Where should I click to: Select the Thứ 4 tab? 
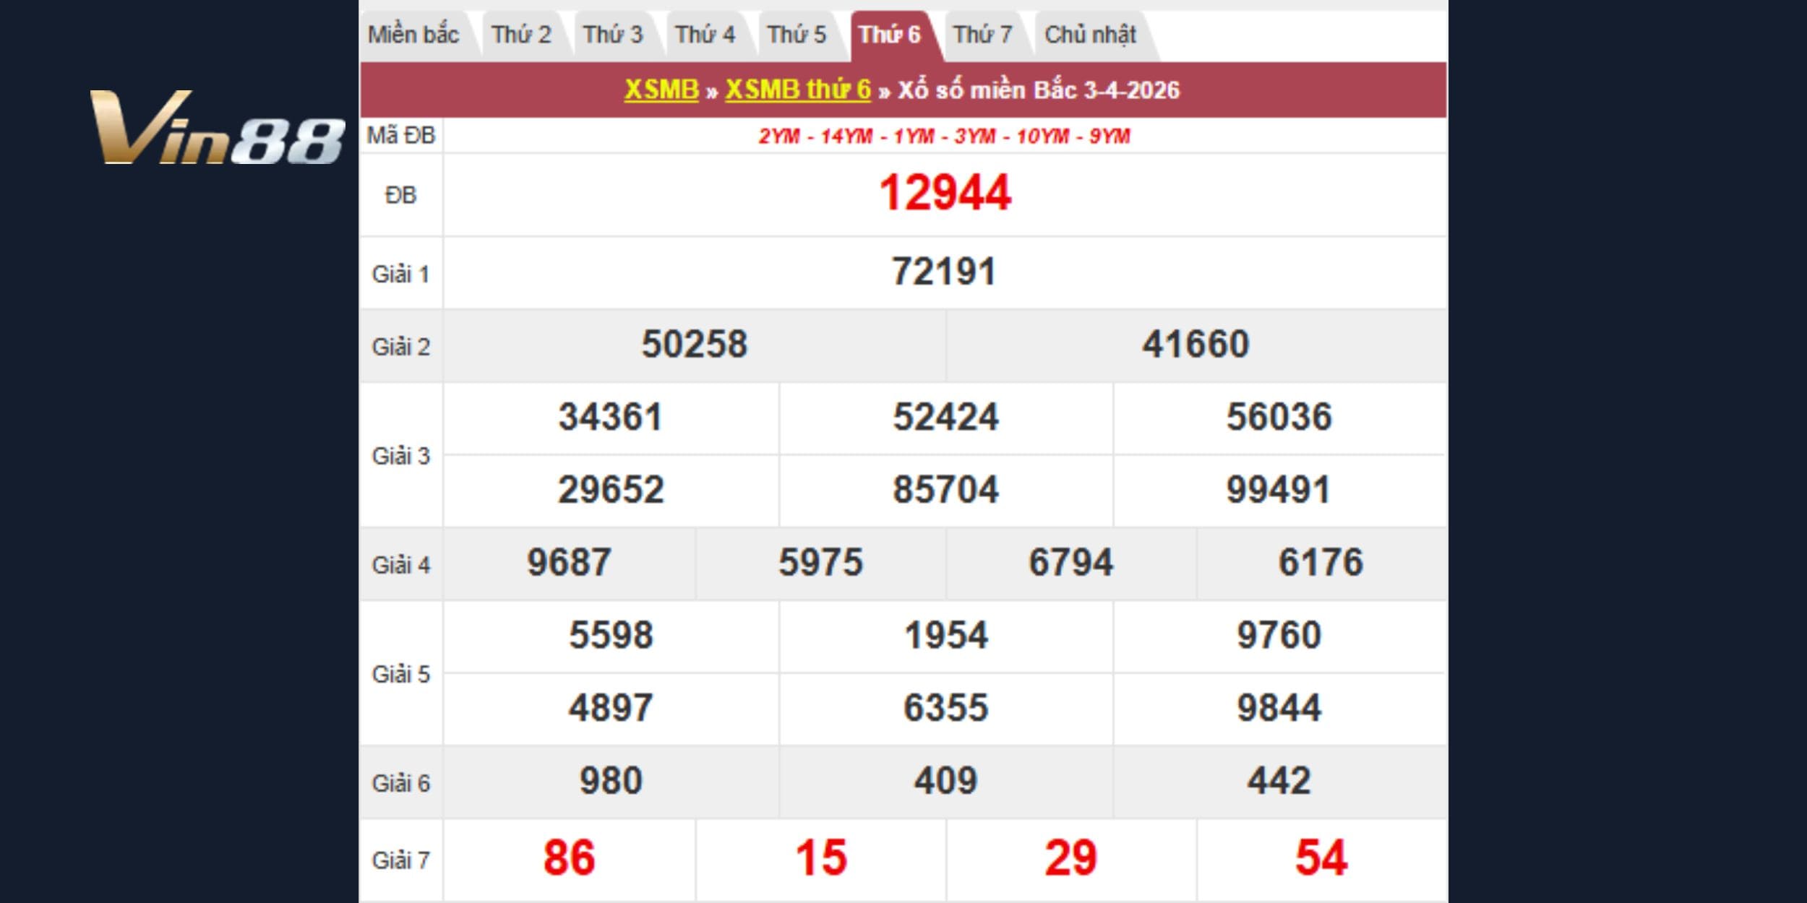[x=705, y=35]
